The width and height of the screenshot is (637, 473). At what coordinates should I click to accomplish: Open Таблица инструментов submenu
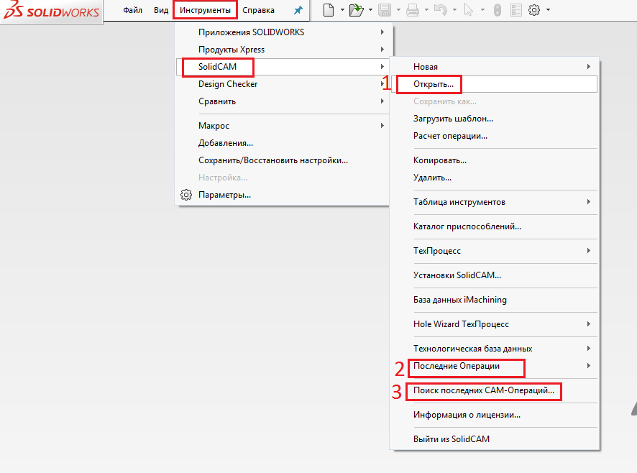point(495,202)
